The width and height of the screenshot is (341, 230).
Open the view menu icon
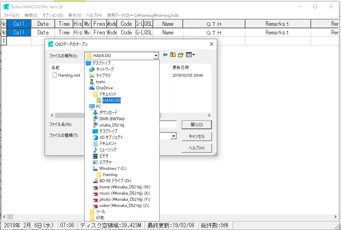[x=190, y=55]
